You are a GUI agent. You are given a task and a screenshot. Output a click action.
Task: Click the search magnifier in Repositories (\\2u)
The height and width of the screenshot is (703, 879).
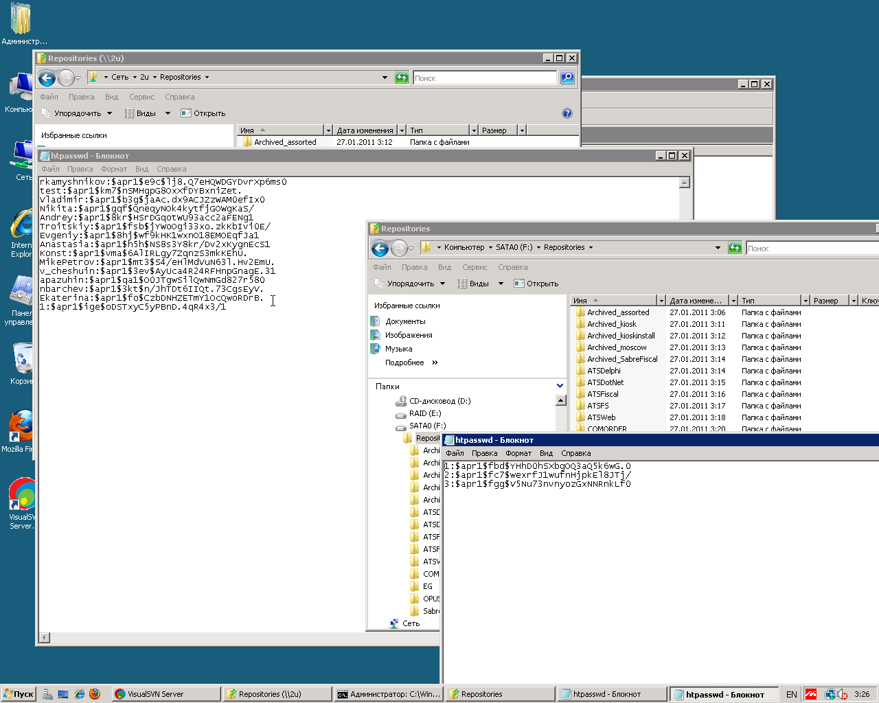(x=567, y=78)
